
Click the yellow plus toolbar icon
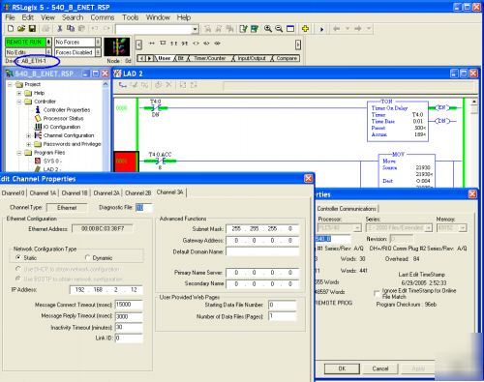coord(305,29)
